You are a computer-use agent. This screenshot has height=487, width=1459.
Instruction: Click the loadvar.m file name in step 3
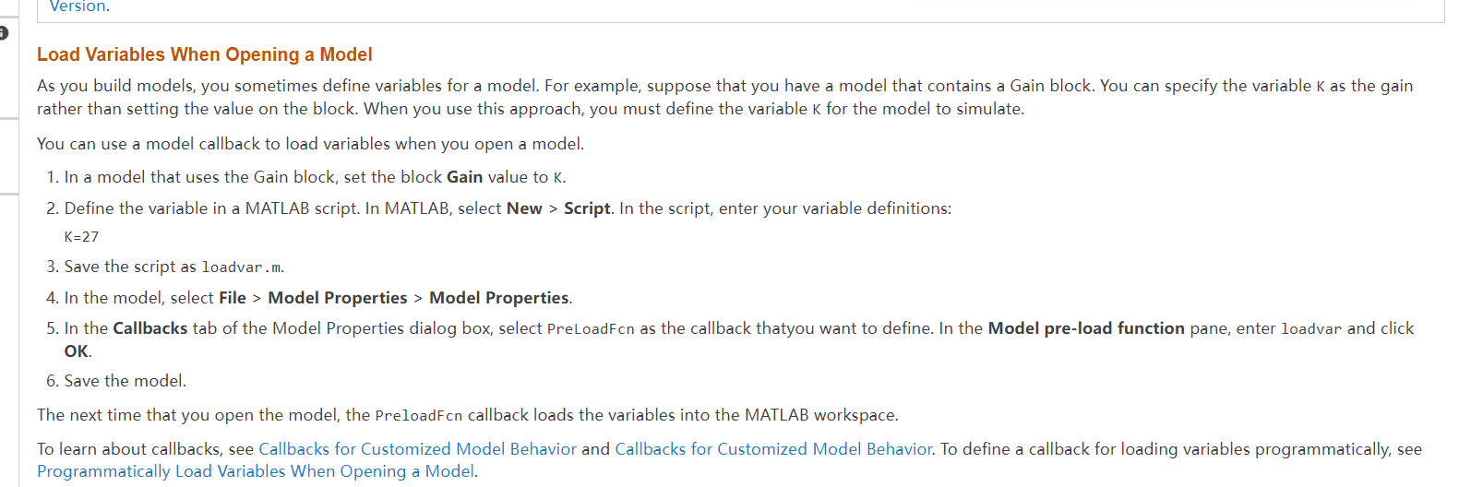tap(242, 267)
